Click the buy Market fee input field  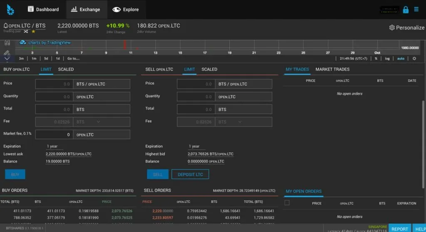point(54,135)
